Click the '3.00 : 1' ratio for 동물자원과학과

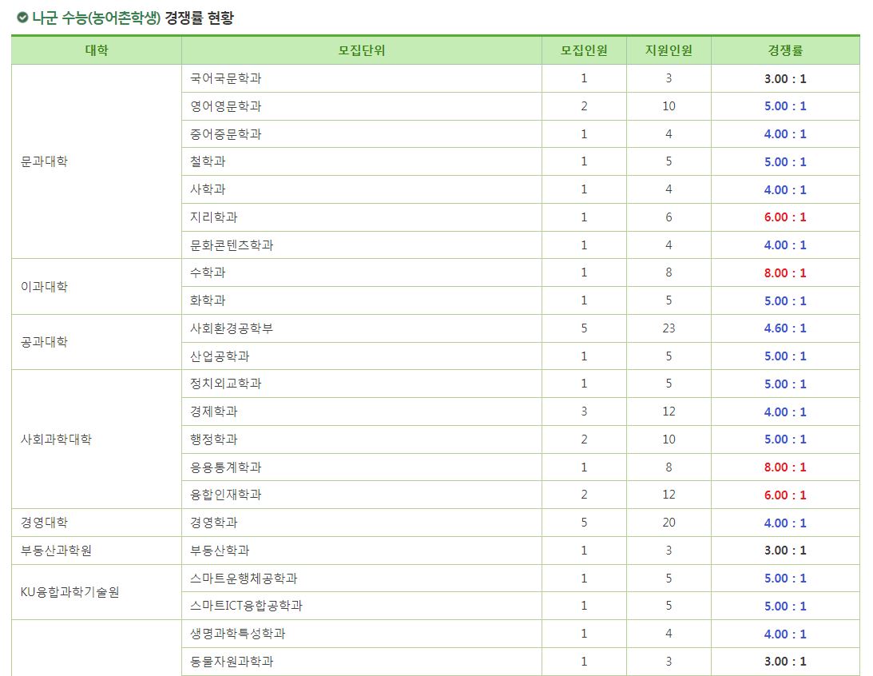(785, 662)
